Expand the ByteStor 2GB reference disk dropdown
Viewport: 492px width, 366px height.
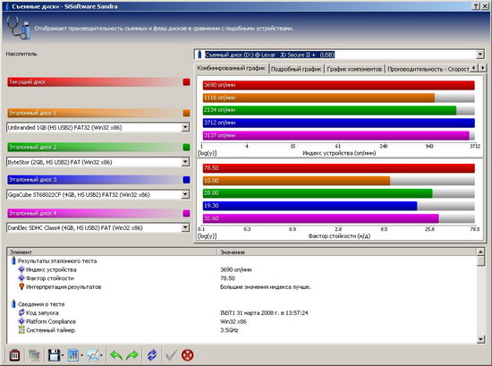point(185,162)
